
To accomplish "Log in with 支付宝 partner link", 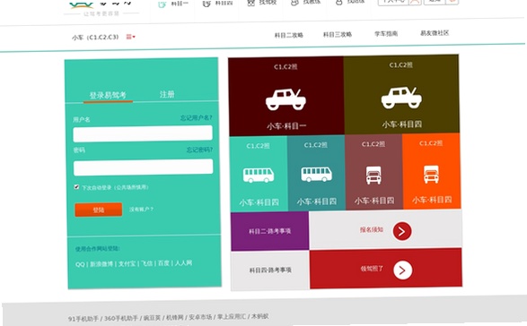I will coord(127,263).
